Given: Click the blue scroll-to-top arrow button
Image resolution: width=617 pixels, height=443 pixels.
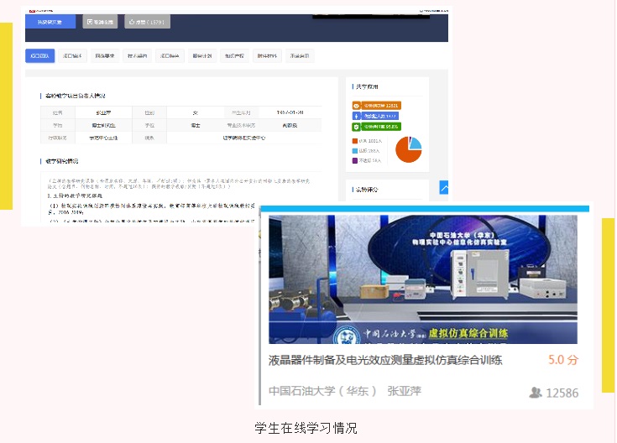Looking at the screenshot, I should (x=444, y=188).
